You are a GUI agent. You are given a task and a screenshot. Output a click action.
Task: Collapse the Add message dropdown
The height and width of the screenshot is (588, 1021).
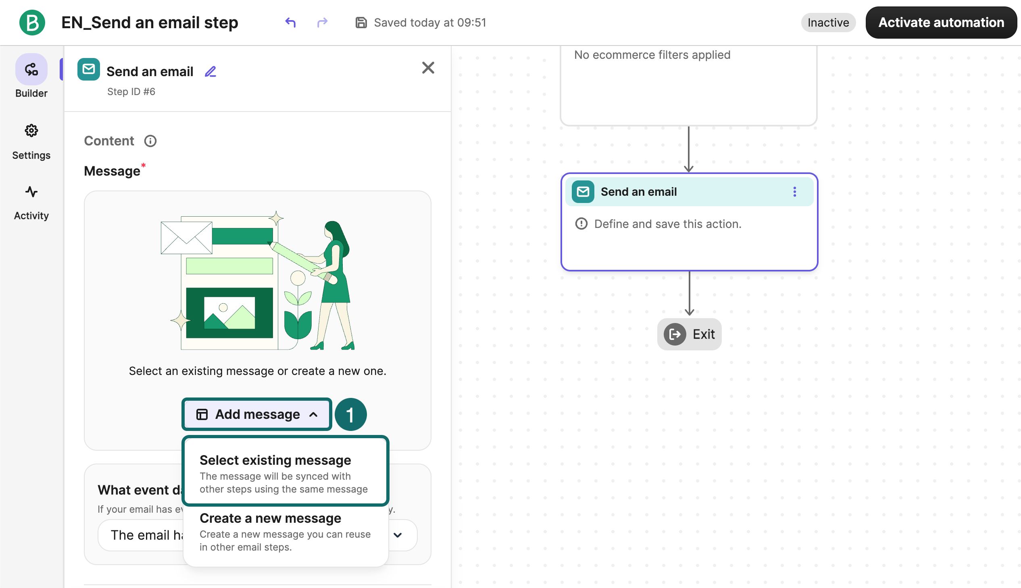pyautogui.click(x=257, y=414)
